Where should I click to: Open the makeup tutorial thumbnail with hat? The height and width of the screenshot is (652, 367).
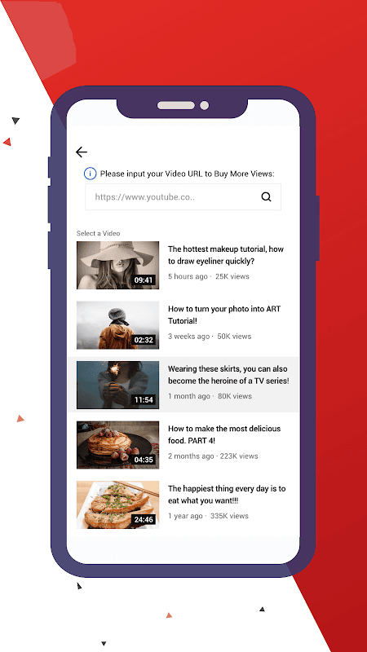(117, 266)
